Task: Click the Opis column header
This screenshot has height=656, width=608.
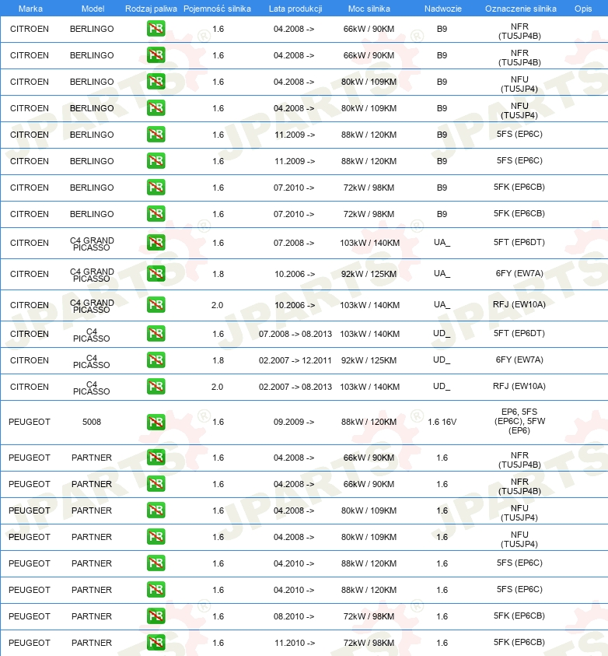Action: pyautogui.click(x=583, y=9)
